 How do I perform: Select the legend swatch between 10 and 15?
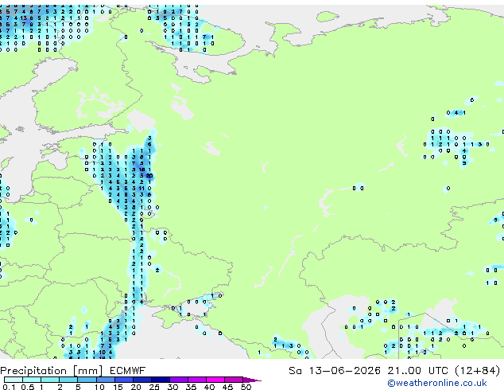click(x=106, y=380)
